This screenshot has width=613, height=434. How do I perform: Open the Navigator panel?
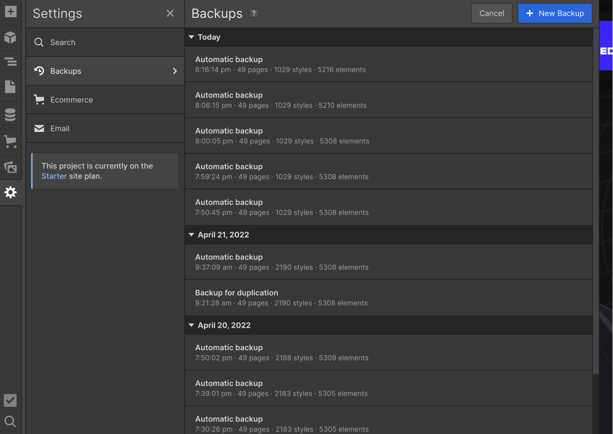[x=10, y=62]
